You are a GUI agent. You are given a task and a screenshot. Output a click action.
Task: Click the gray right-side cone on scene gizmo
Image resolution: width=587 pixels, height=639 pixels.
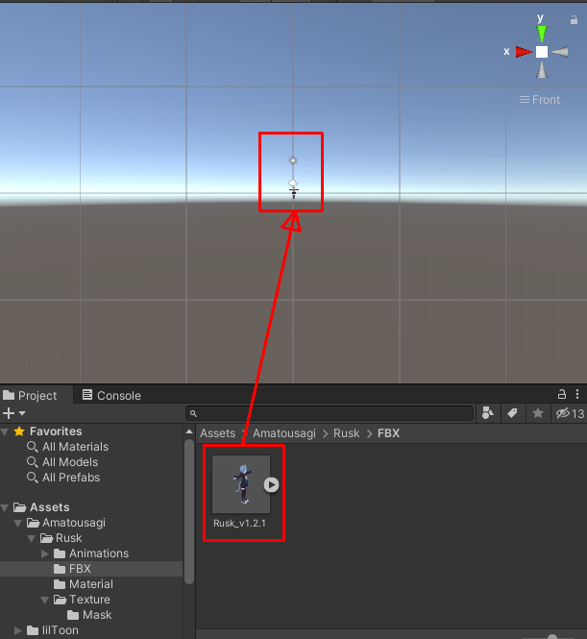560,52
